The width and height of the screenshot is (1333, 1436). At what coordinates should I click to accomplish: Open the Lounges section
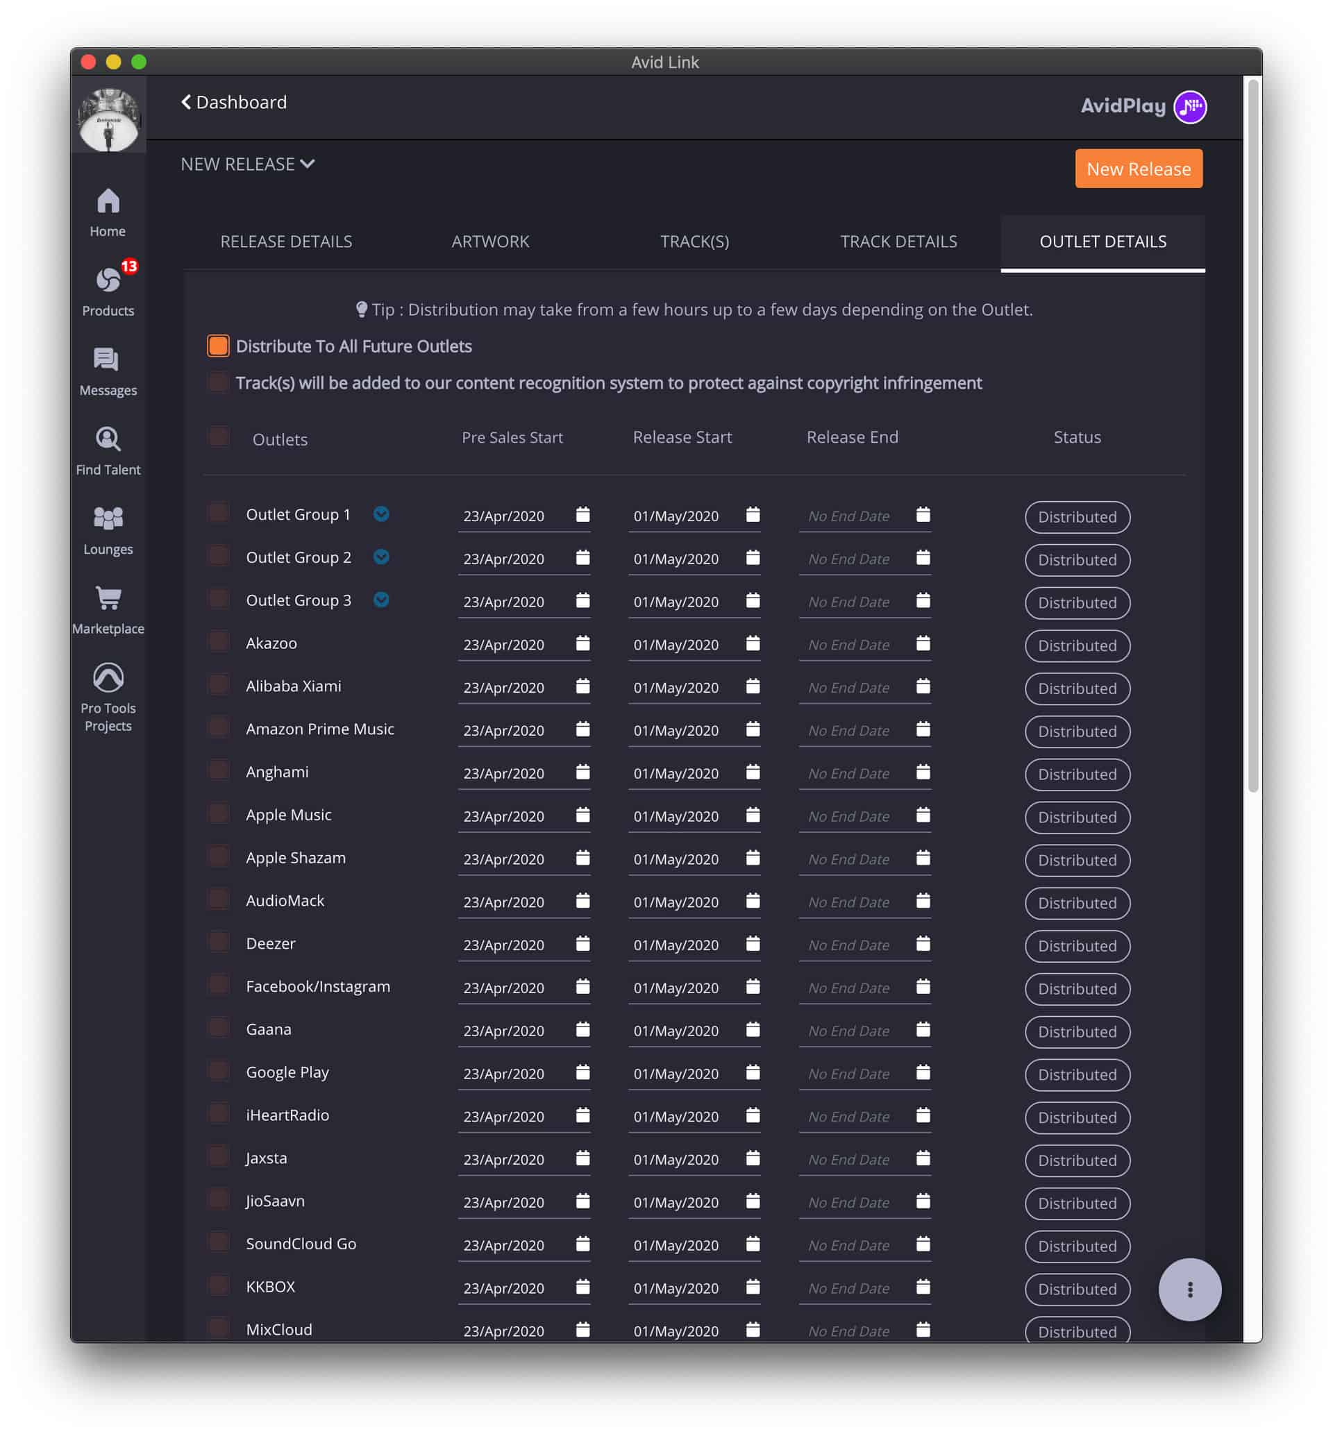coord(108,530)
